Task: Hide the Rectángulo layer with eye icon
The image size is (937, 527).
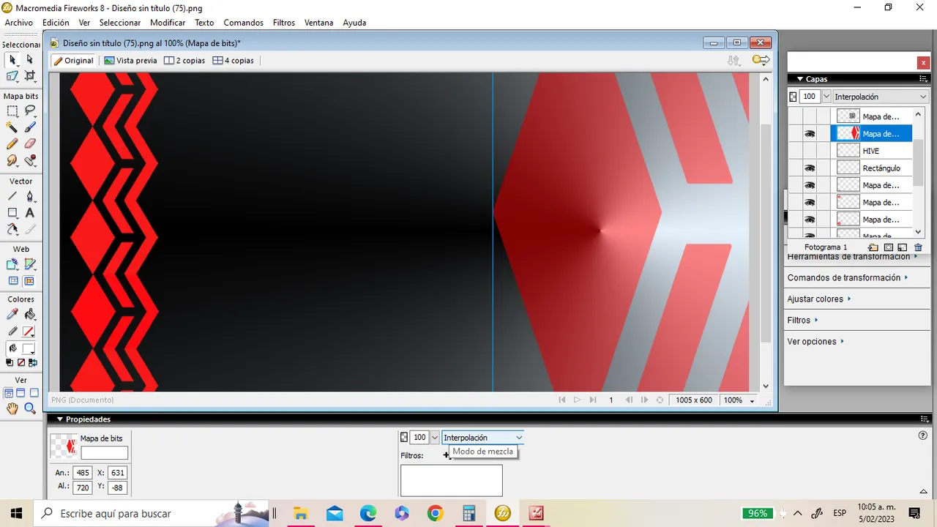Action: 810,168
